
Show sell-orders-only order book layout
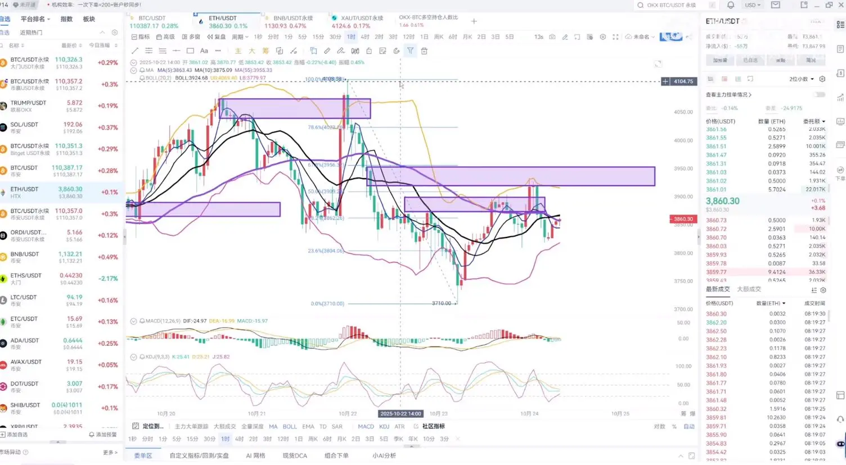click(724, 79)
